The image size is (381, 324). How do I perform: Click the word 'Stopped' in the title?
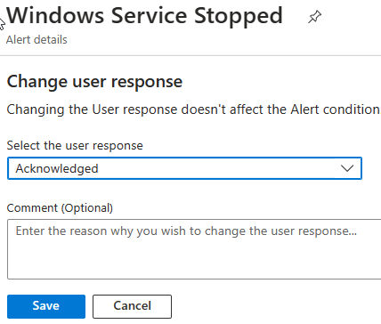tap(239, 16)
